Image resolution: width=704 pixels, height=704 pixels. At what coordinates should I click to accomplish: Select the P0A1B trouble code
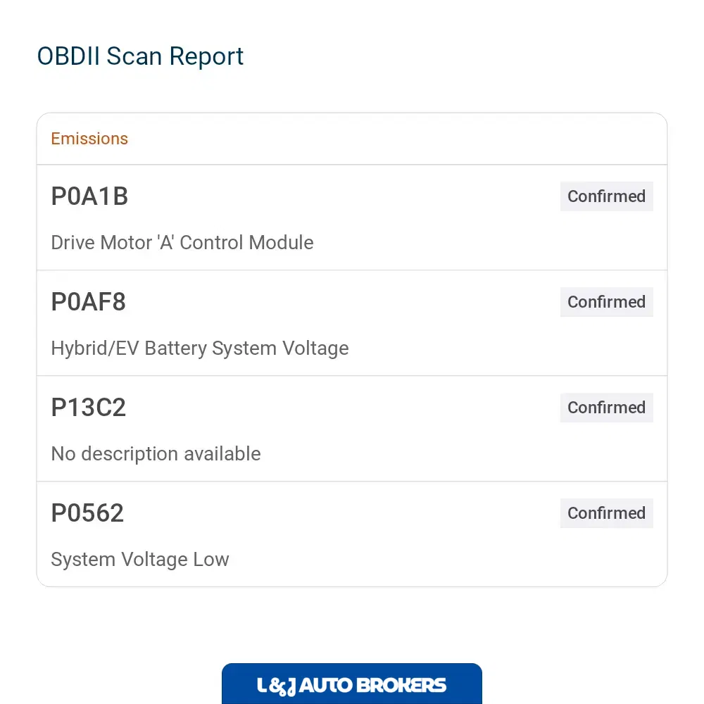(89, 196)
